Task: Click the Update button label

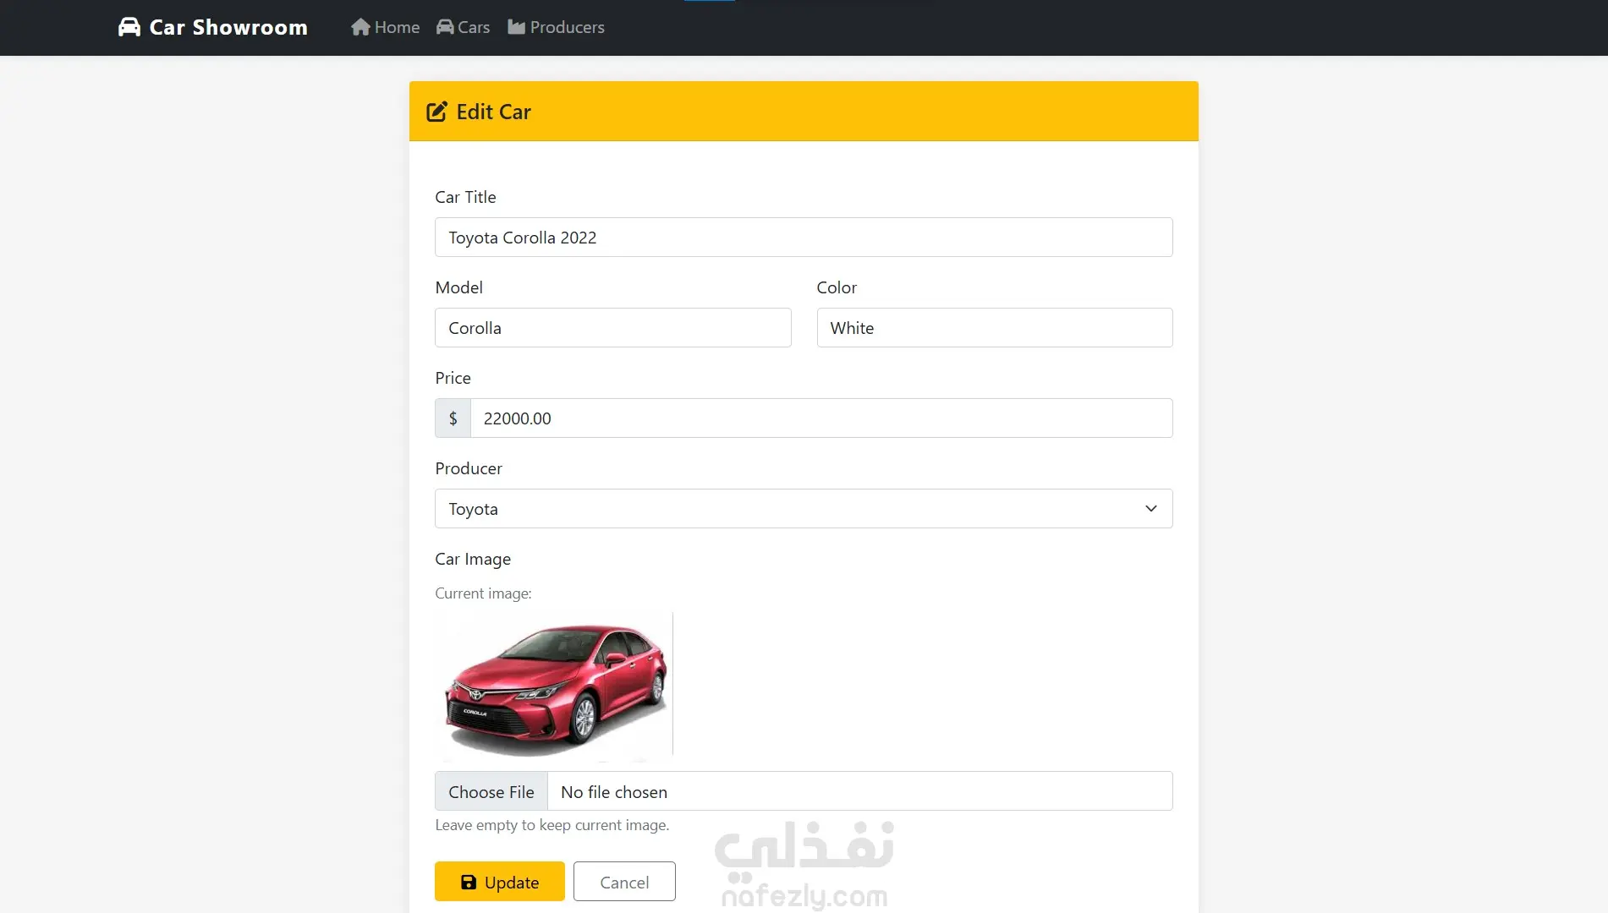Action: tap(512, 883)
